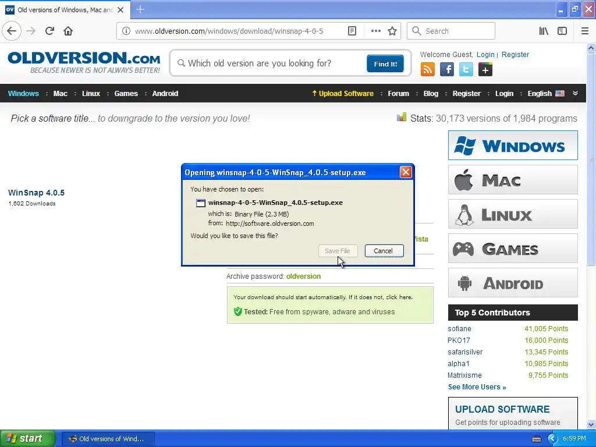Select the Mac menu item
The image size is (596, 447).
60,94
